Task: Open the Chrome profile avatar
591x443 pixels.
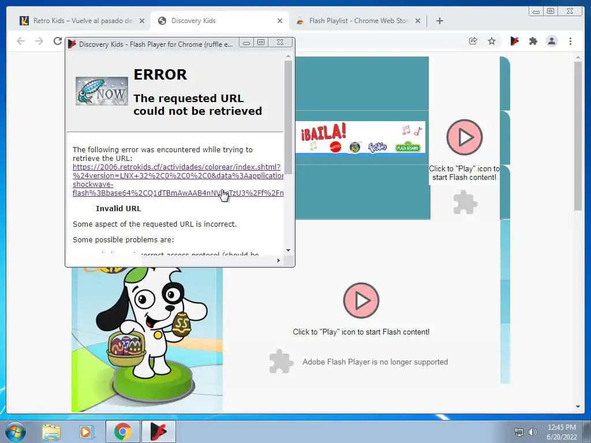Action: [551, 41]
